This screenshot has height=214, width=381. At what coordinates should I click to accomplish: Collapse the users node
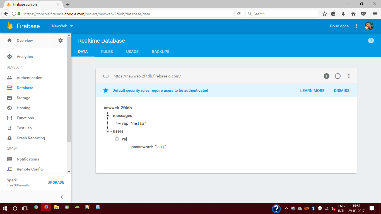pyautogui.click(x=107, y=131)
